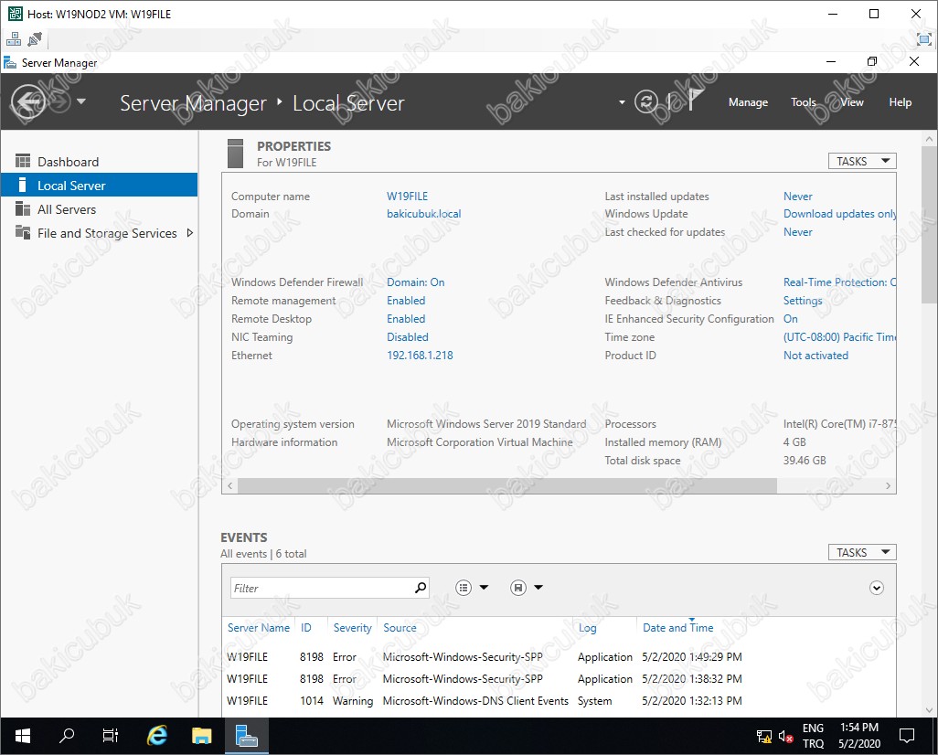Sort events by Severity column header
Screen dimensions: 938x755
click(352, 628)
